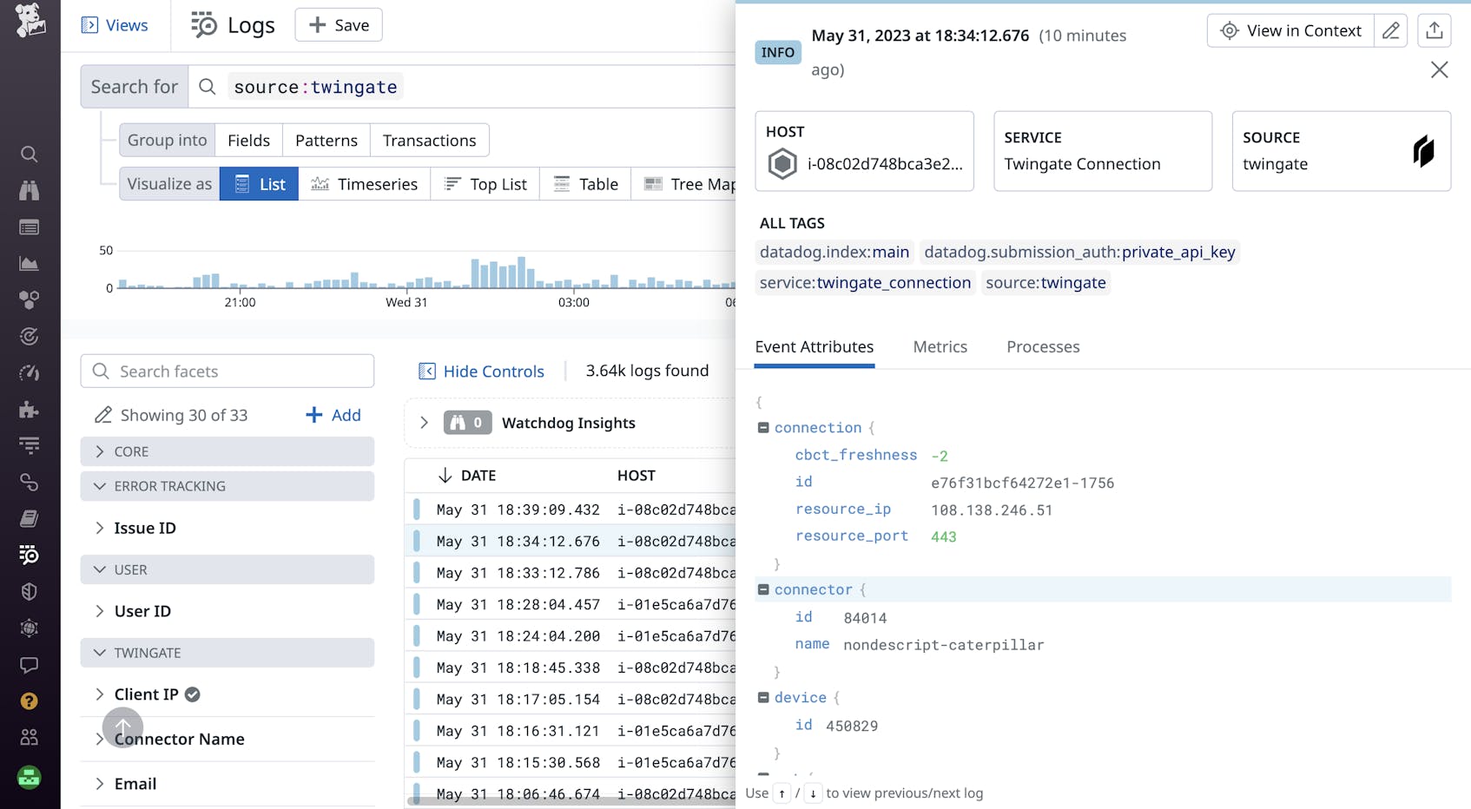Click the Save button next to Logs
The height and width of the screenshot is (809, 1471).
click(338, 24)
